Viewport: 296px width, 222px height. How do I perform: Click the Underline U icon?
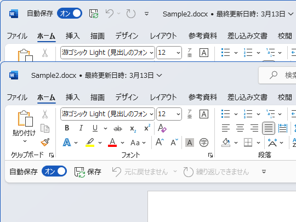(x=95, y=128)
